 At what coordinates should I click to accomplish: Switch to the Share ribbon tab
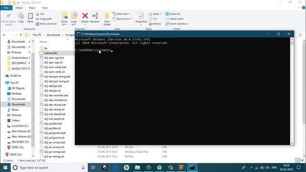tap(32, 8)
